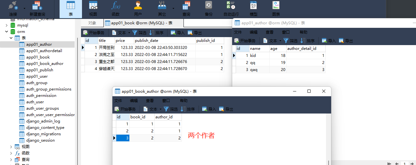The image size is (416, 165).
Task: Click 导出 export in app01_book toolbar
Action: (x=195, y=33)
